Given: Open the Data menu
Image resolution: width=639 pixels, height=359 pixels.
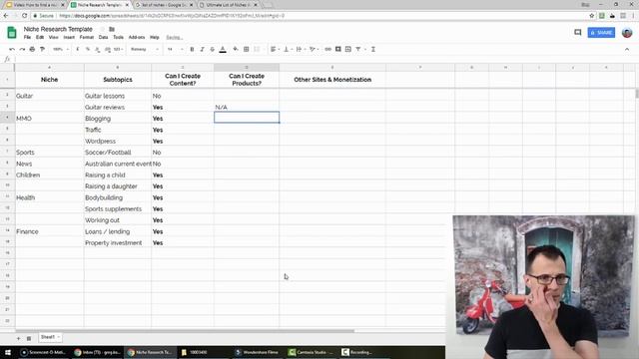Looking at the screenshot, I should (x=103, y=37).
